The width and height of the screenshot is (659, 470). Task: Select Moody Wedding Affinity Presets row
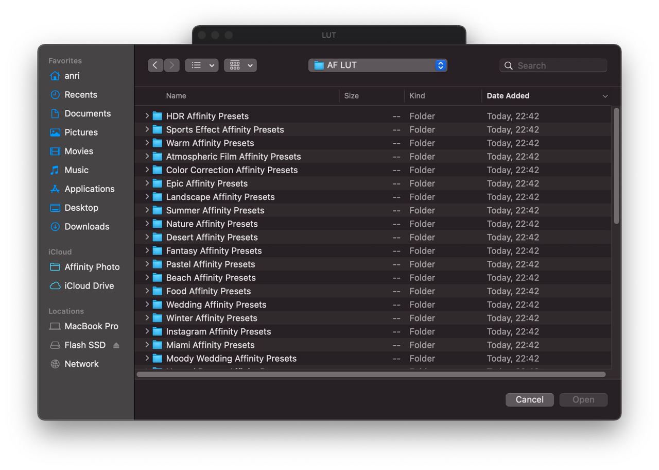(x=374, y=358)
